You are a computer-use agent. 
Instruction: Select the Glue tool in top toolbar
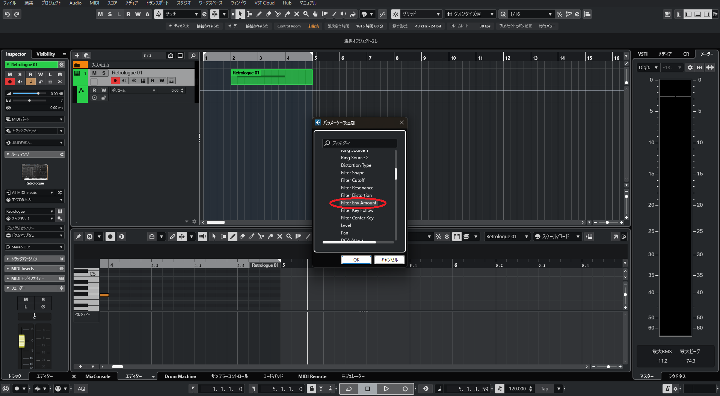(x=287, y=14)
